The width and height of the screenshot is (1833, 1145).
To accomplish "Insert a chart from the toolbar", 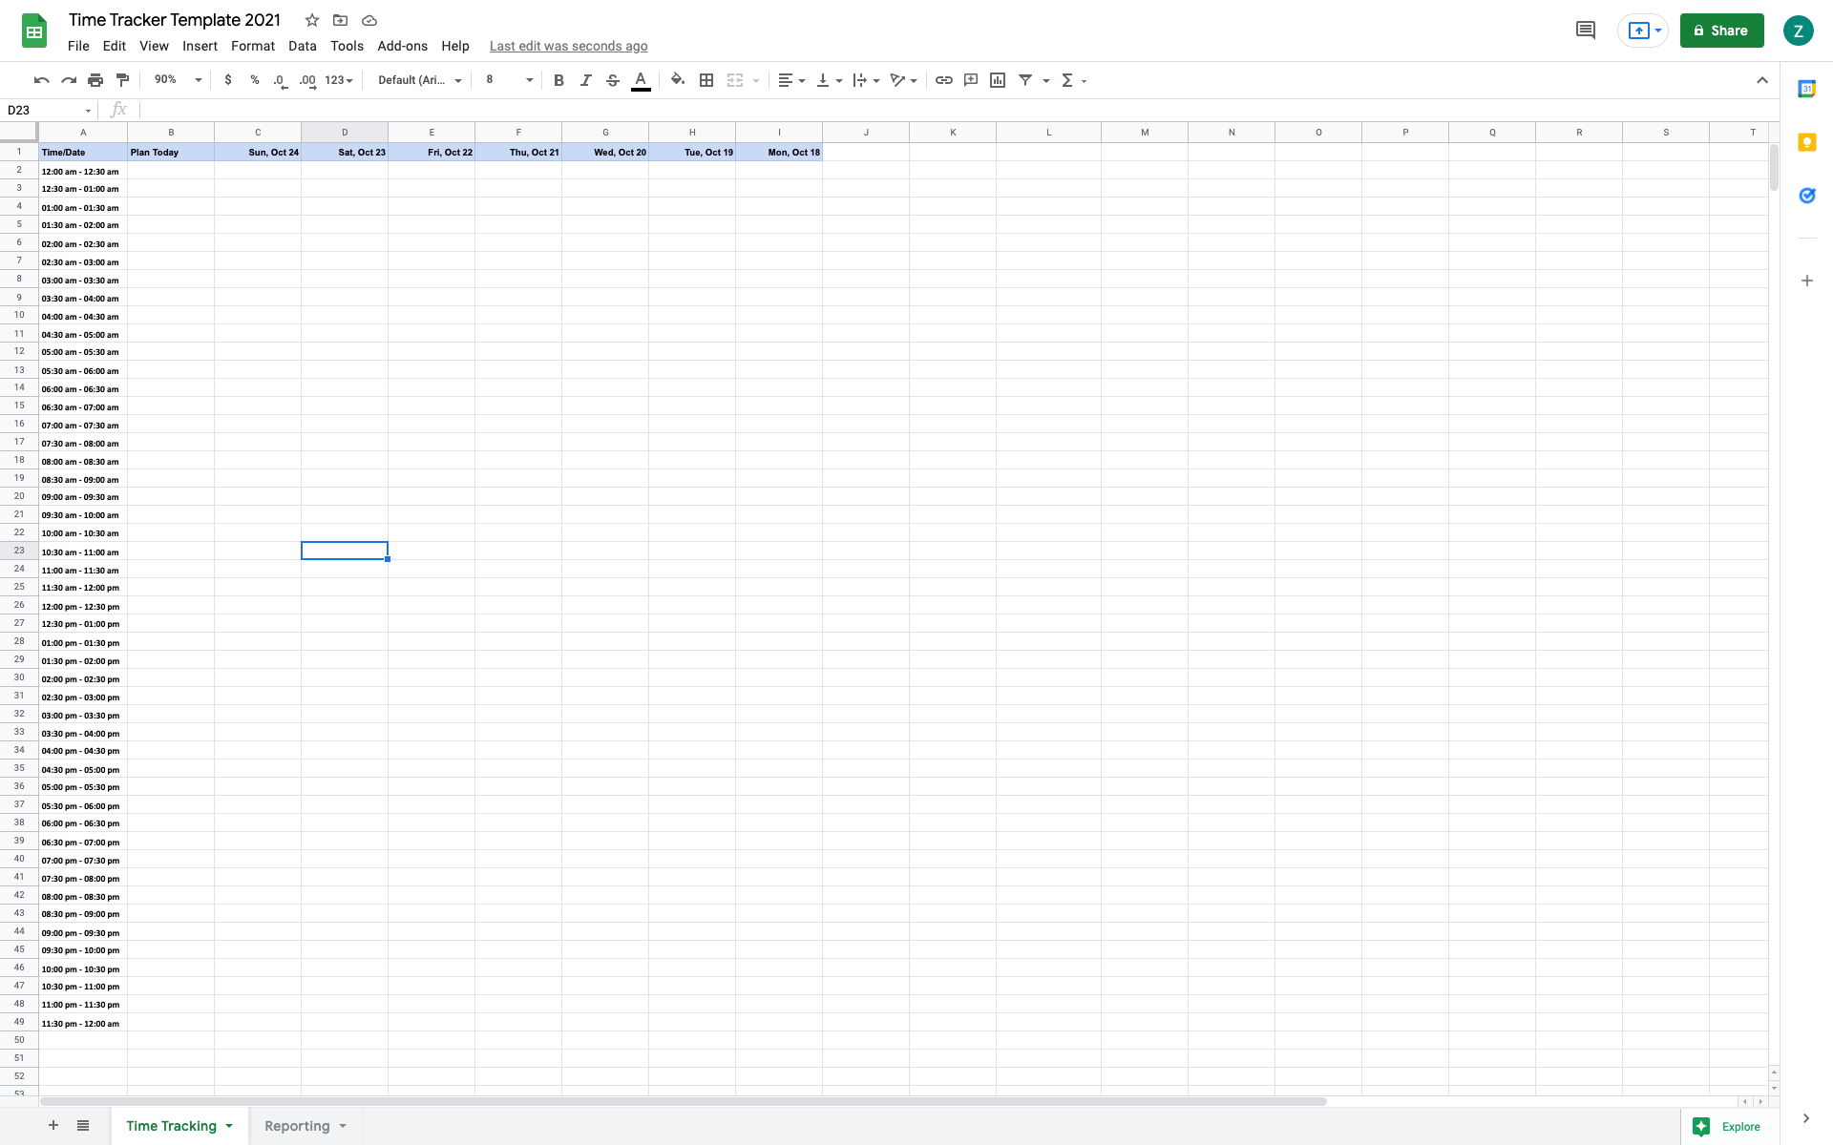I will coord(998,80).
